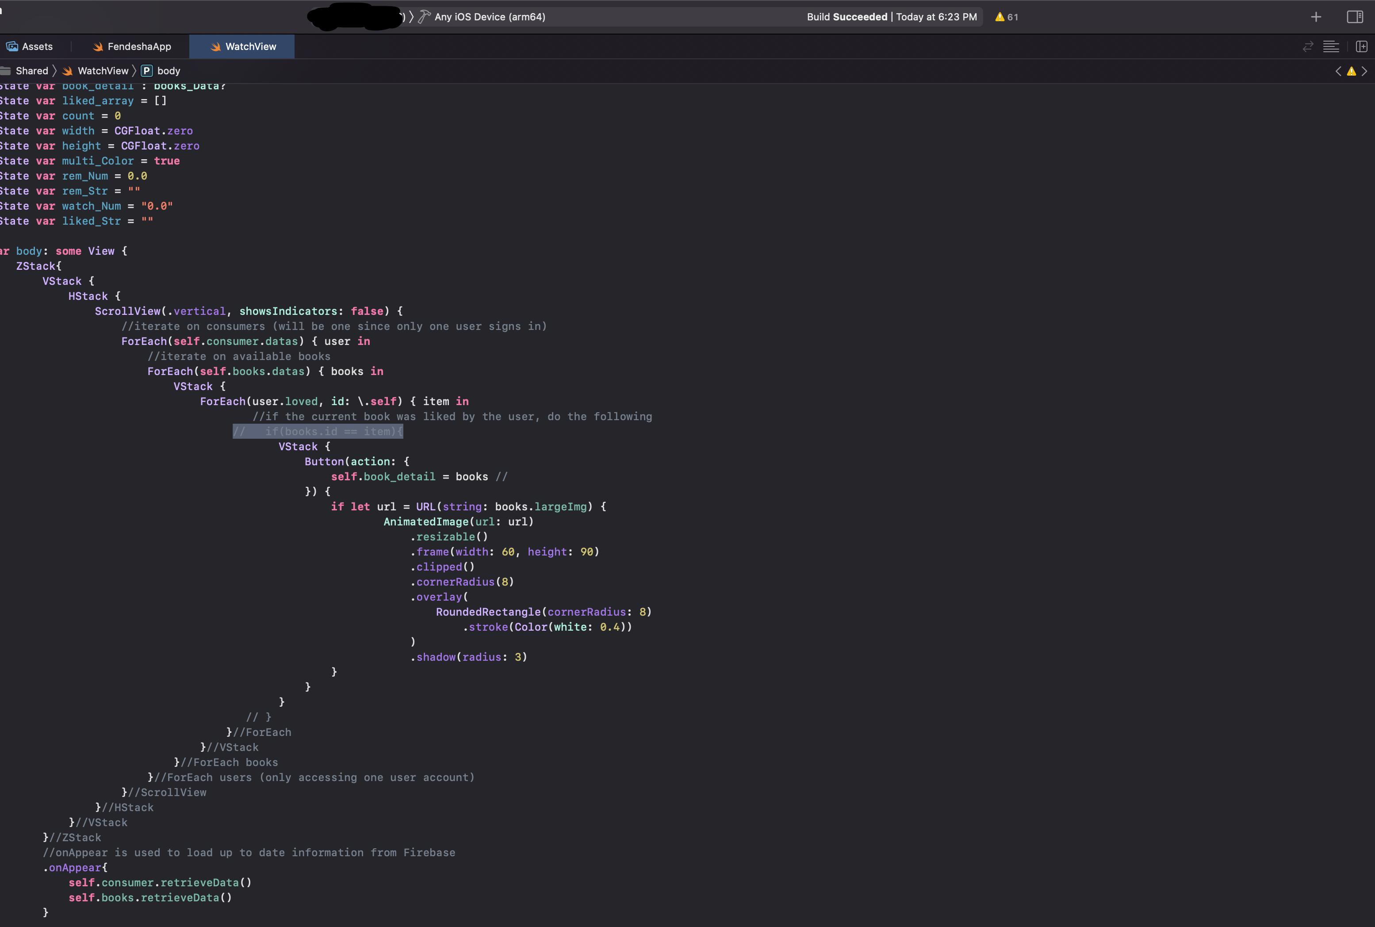1375x927 pixels.
Task: Select the WatchView editor tab
Action: point(242,46)
